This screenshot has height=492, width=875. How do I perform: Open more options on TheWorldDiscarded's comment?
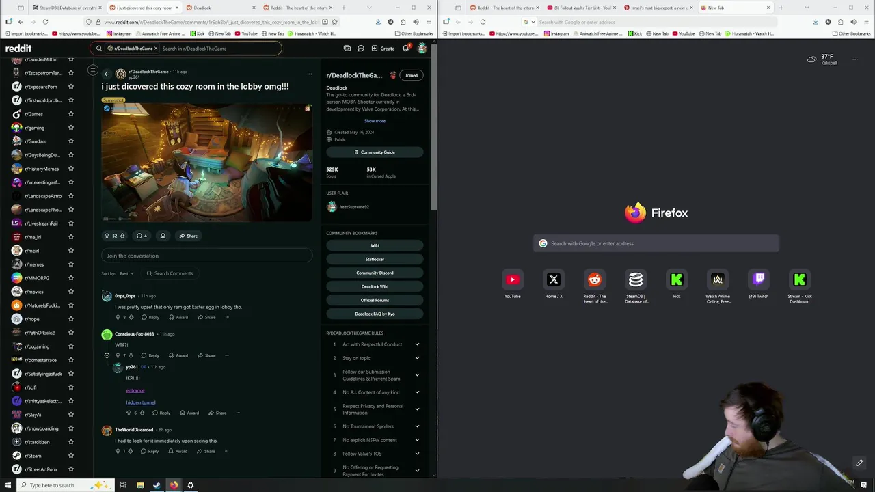[226, 451]
